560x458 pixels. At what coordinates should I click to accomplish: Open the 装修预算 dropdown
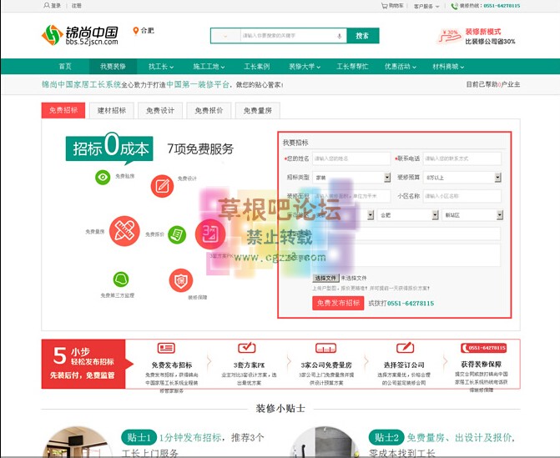click(462, 178)
